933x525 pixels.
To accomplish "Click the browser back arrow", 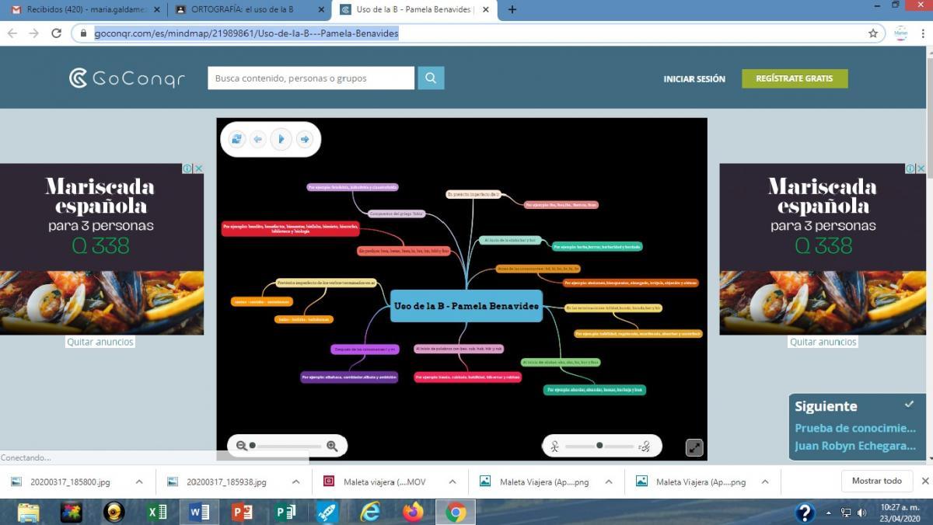I will 12,33.
